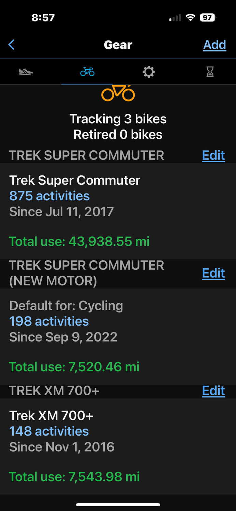Edit the Trek XM 700+ bike
Viewport: 236px width, 511px height.
(213, 391)
